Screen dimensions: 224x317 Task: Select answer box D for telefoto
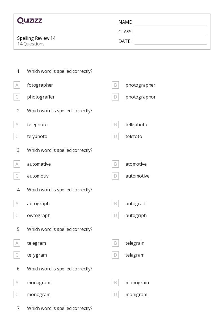click(115, 136)
